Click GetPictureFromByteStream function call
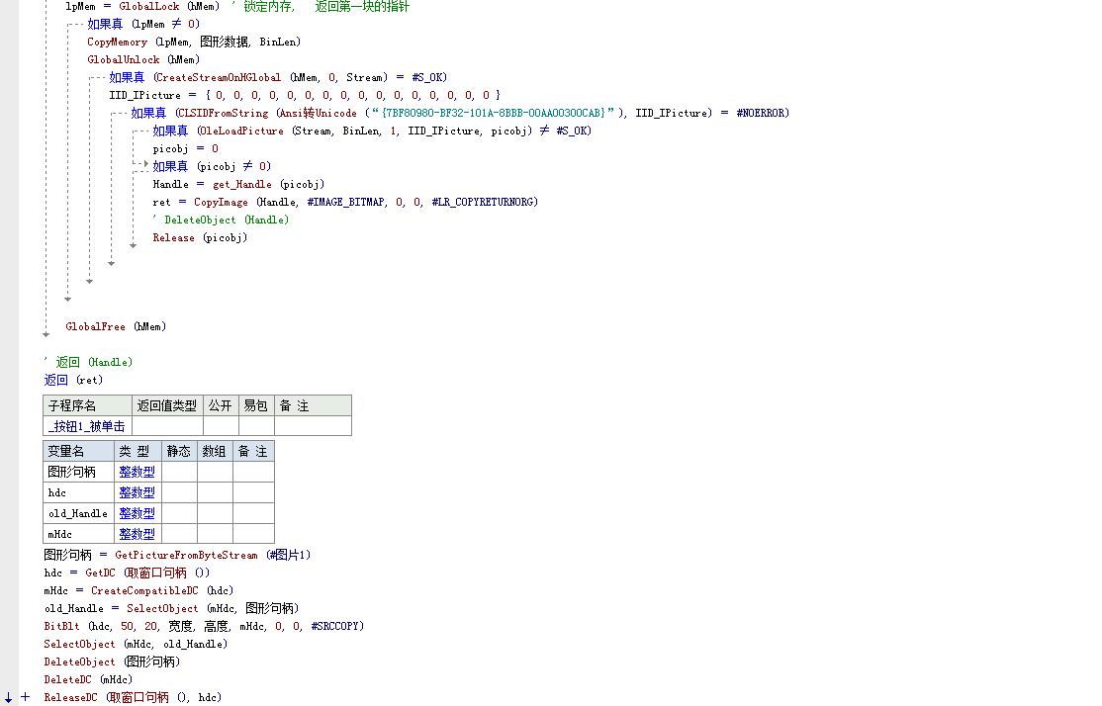This screenshot has height=706, width=1102. pos(186,555)
